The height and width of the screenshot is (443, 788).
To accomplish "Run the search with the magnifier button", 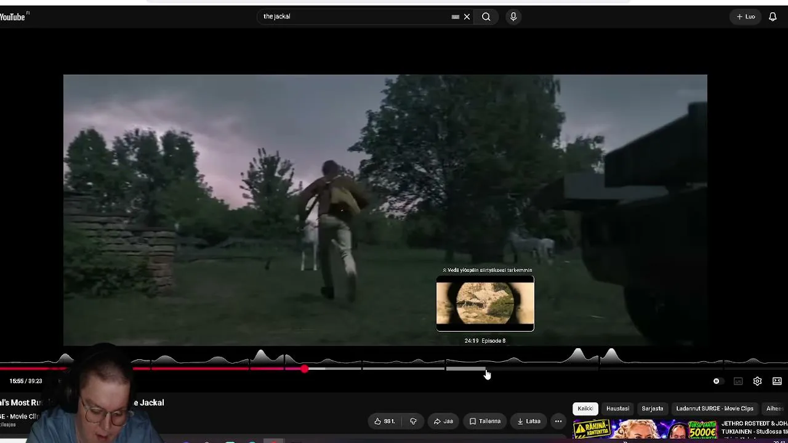I will (486, 17).
